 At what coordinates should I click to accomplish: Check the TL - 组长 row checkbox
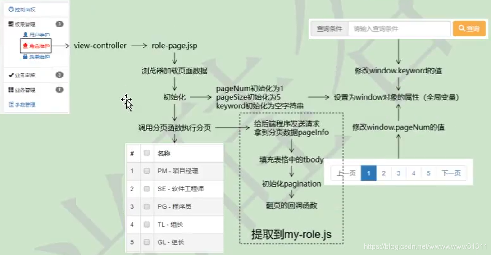coord(146,224)
